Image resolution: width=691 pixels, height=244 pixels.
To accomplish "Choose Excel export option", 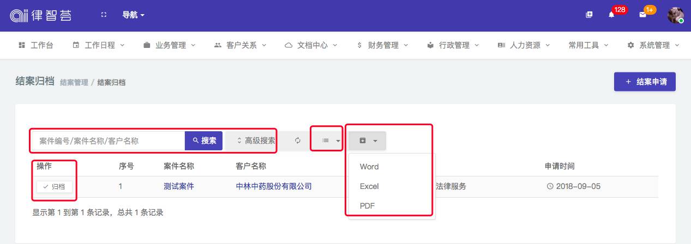I will click(x=369, y=186).
